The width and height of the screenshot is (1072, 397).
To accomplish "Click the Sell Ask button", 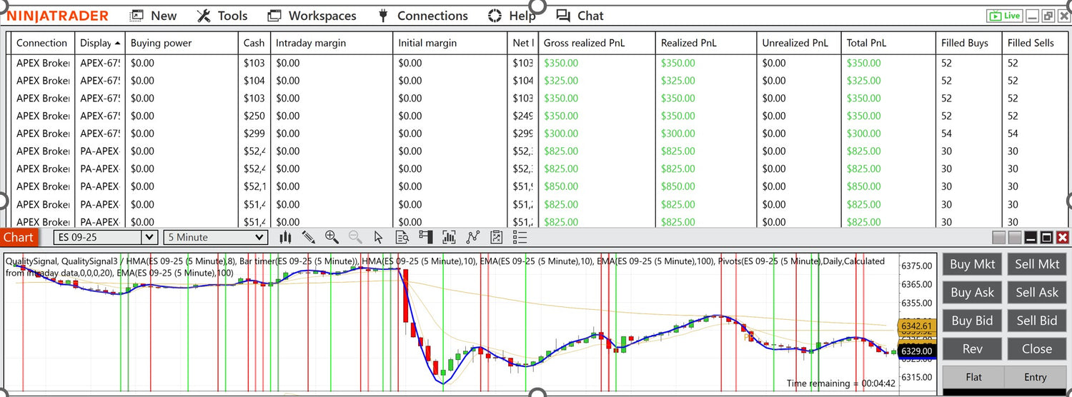I will pos(1037,293).
